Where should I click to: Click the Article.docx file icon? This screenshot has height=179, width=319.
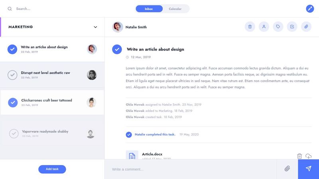coord(132,155)
